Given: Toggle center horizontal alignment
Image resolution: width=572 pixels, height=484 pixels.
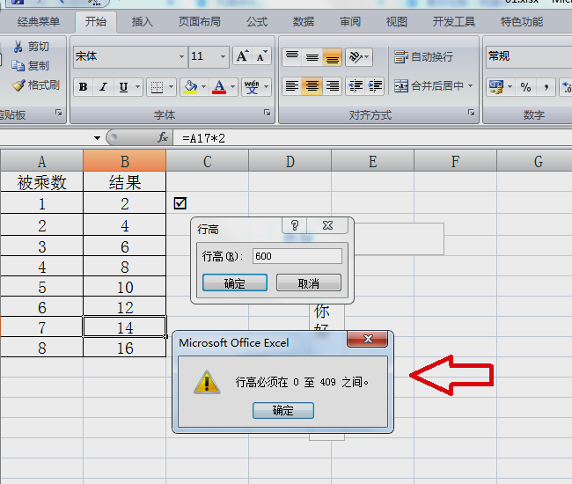Looking at the screenshot, I should click(x=312, y=86).
